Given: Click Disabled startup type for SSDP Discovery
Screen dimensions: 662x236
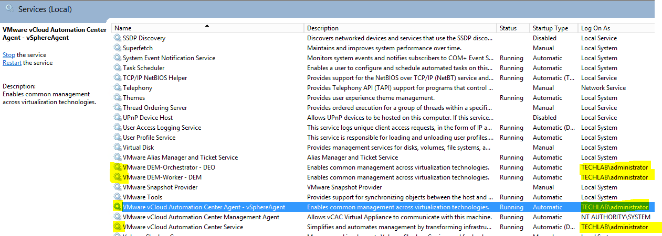Looking at the screenshot, I should [544, 38].
